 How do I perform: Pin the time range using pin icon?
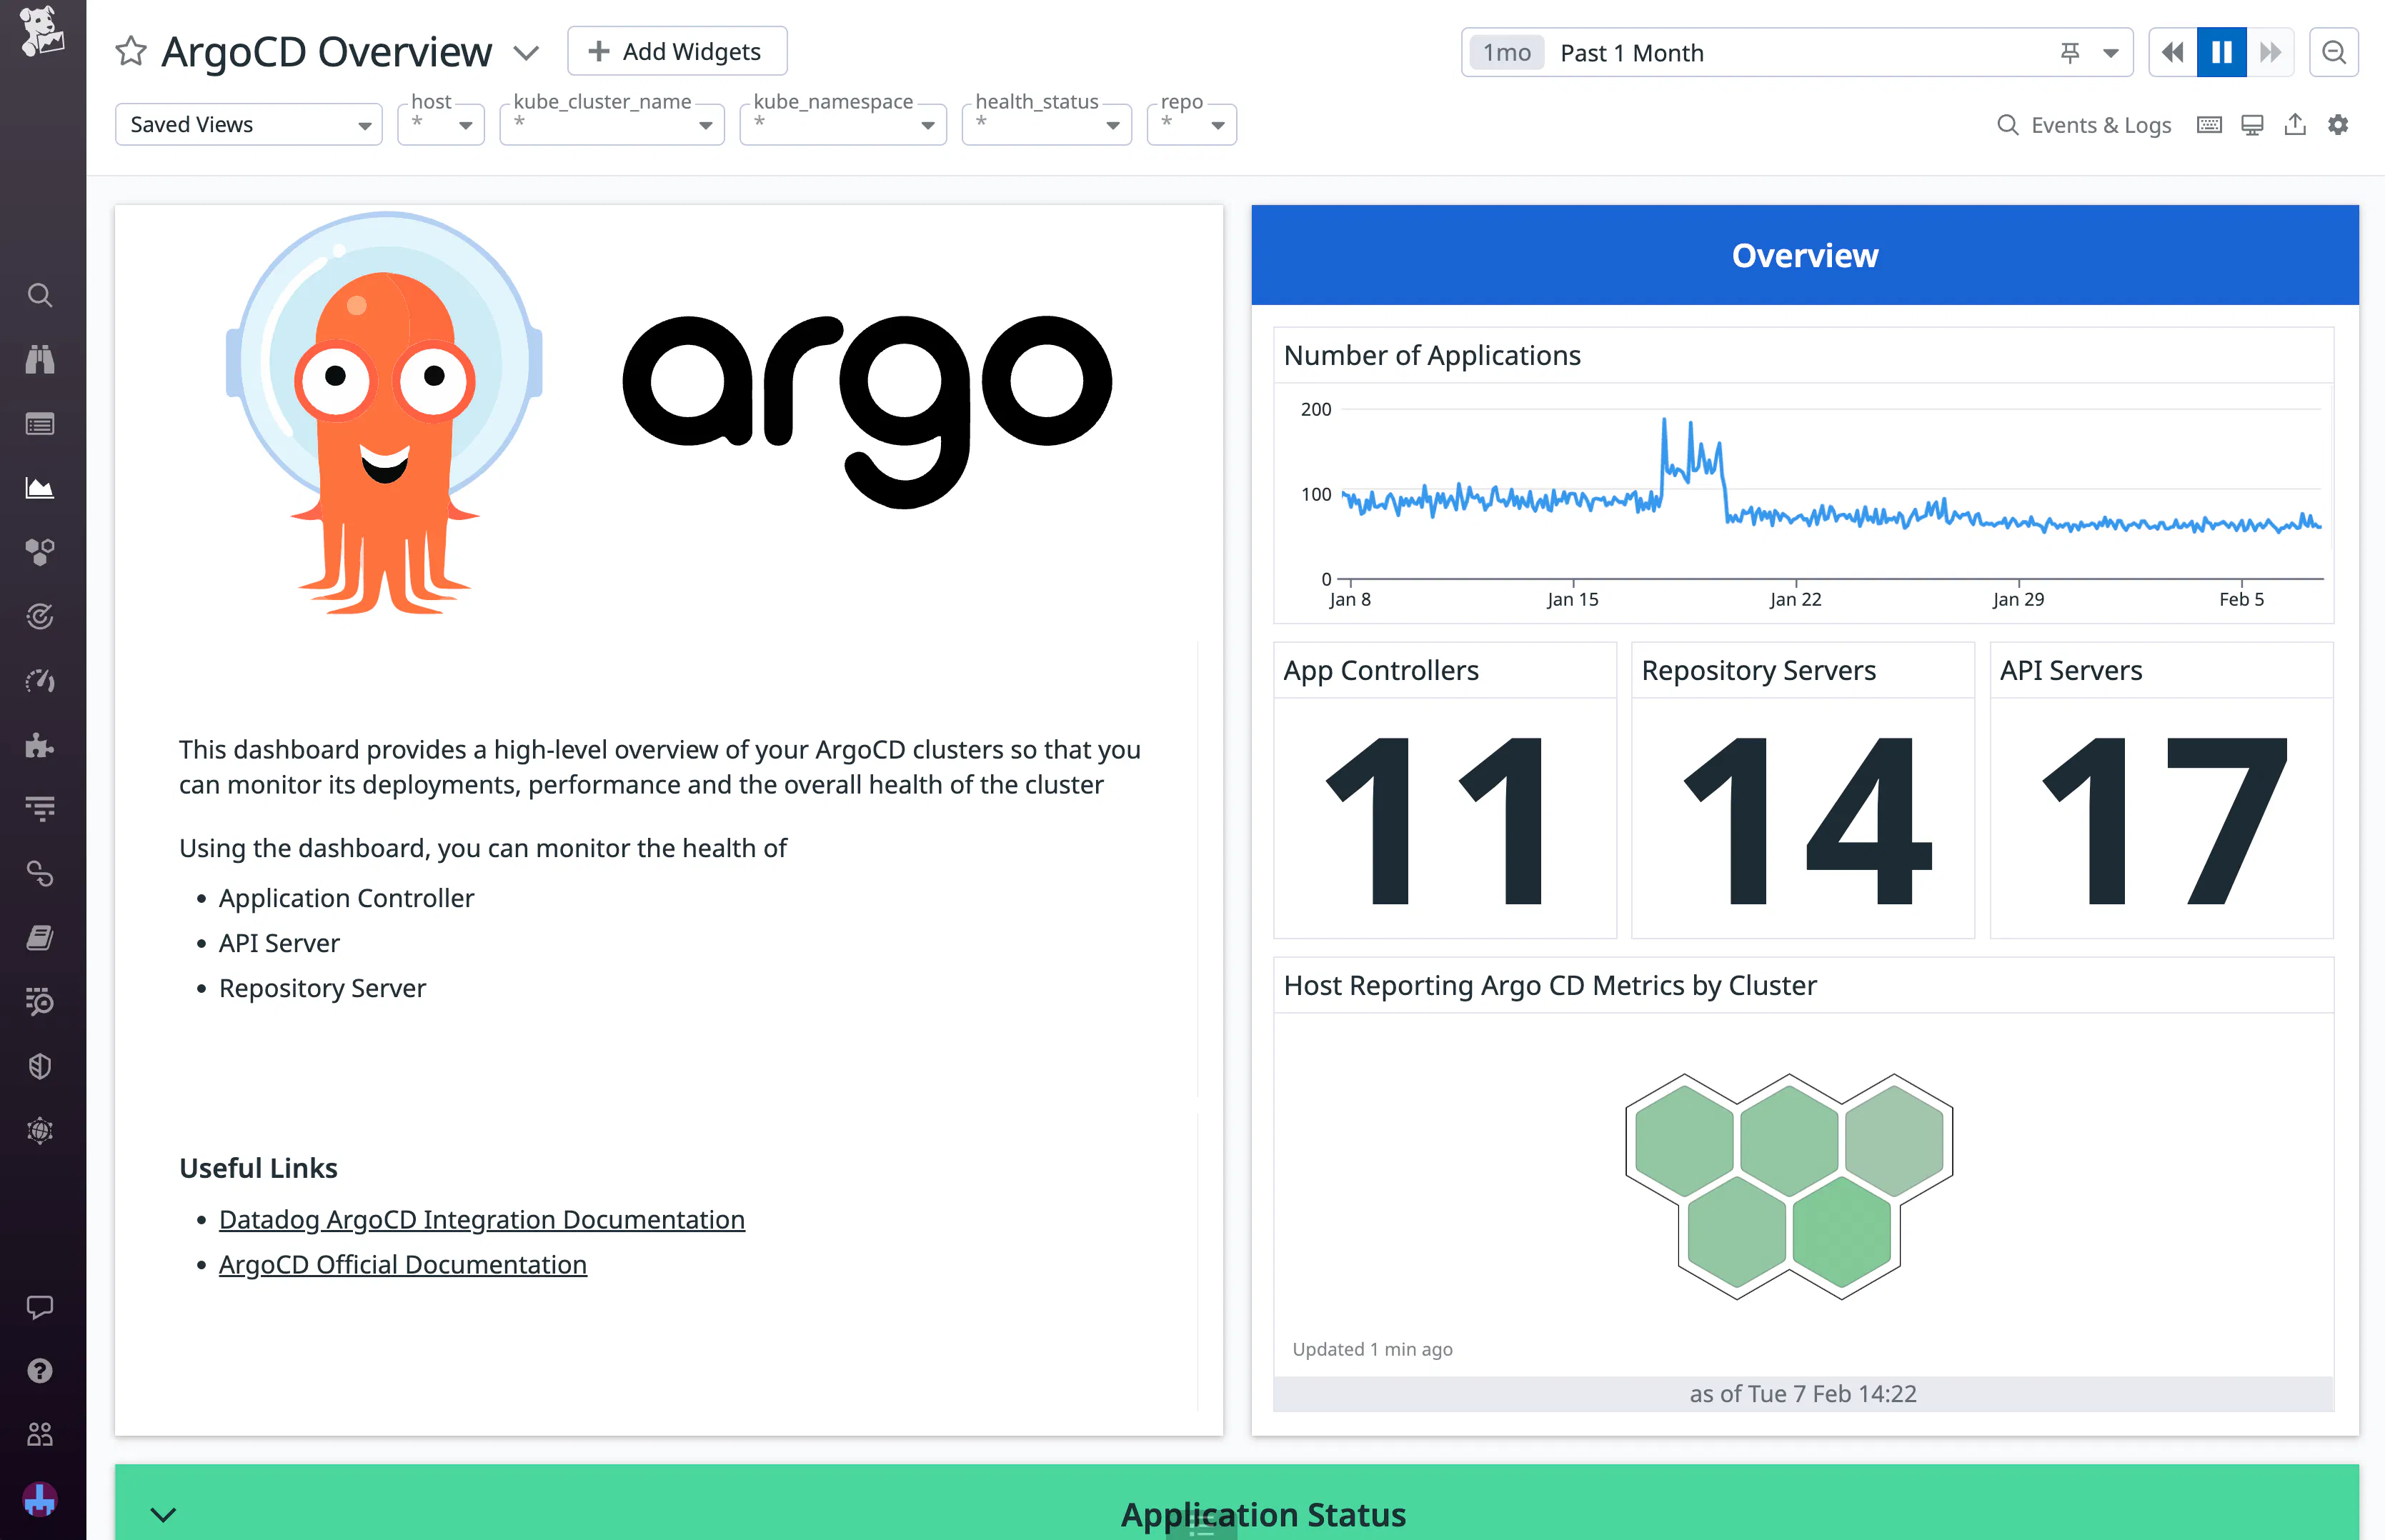click(x=2070, y=51)
